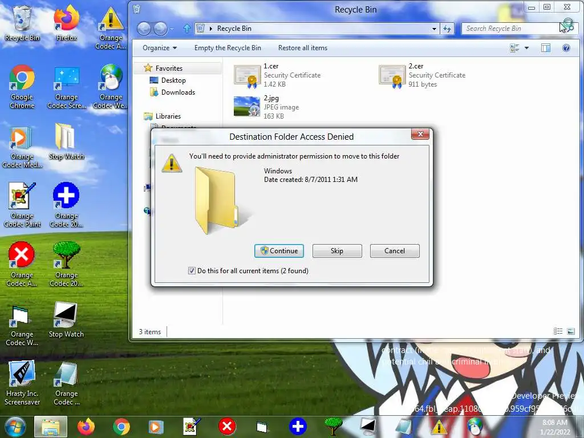Screen dimensions: 584x438
Task: Expand the change view options arrow
Action: (526, 48)
